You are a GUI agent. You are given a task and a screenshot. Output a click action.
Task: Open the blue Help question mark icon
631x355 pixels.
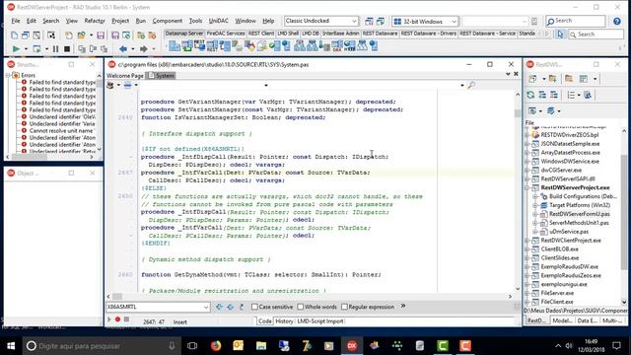[617, 21]
